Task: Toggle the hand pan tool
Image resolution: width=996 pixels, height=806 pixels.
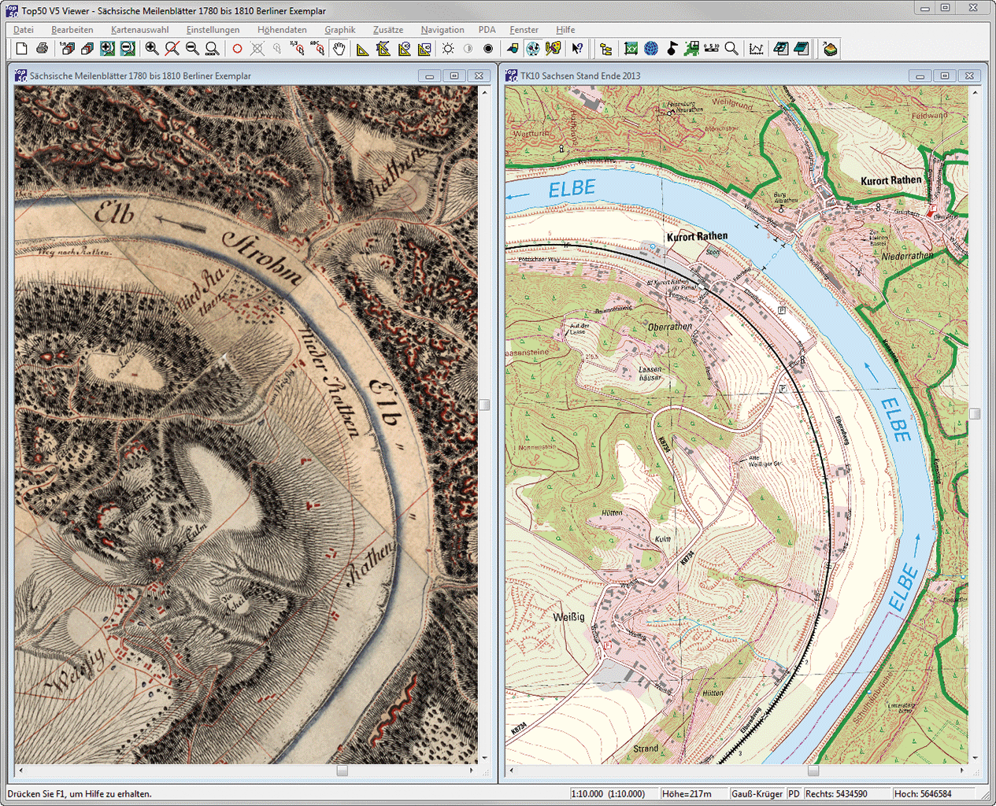Action: (339, 49)
